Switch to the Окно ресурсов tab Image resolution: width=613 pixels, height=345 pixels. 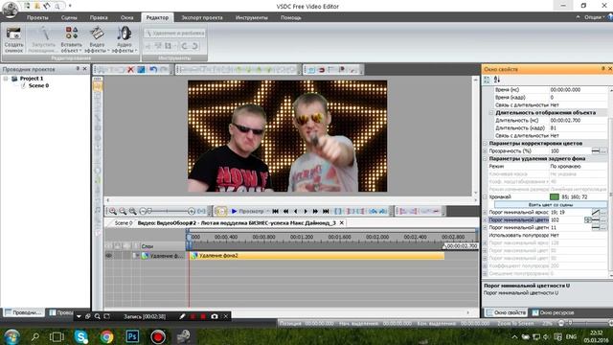tap(554, 312)
